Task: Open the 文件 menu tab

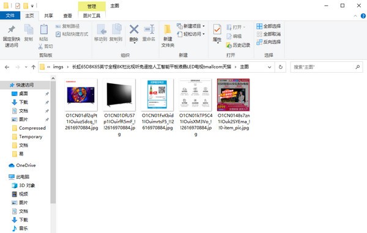Action: [x=10, y=15]
